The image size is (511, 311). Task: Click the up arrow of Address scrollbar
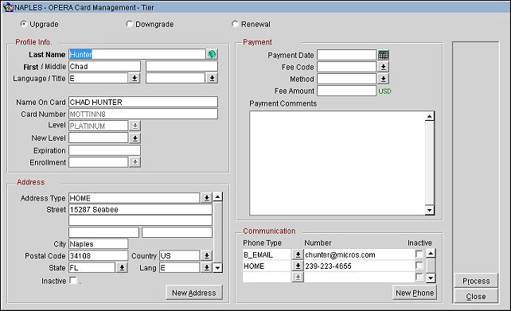click(x=218, y=196)
